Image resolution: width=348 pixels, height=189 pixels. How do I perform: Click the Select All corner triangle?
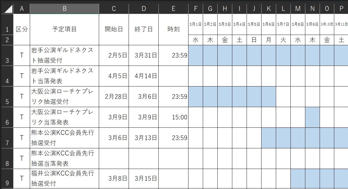tap(7, 9)
